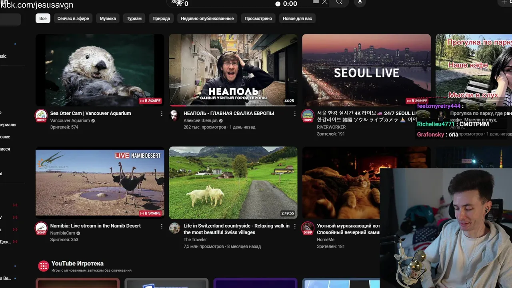Activate voice search microphone icon
512x288 pixels.
click(360, 2)
